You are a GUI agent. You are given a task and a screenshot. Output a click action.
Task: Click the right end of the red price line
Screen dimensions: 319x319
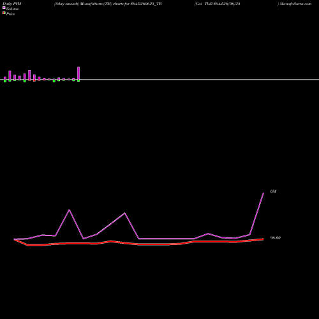coord(263,239)
